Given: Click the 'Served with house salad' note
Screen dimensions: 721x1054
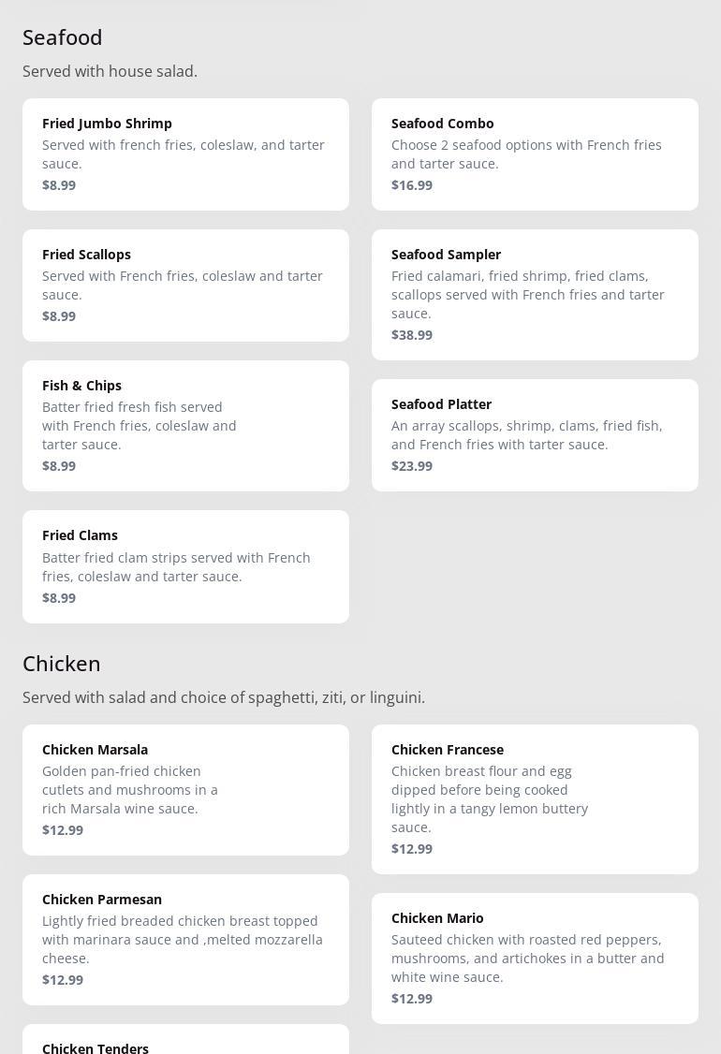Looking at the screenshot, I should tap(110, 71).
